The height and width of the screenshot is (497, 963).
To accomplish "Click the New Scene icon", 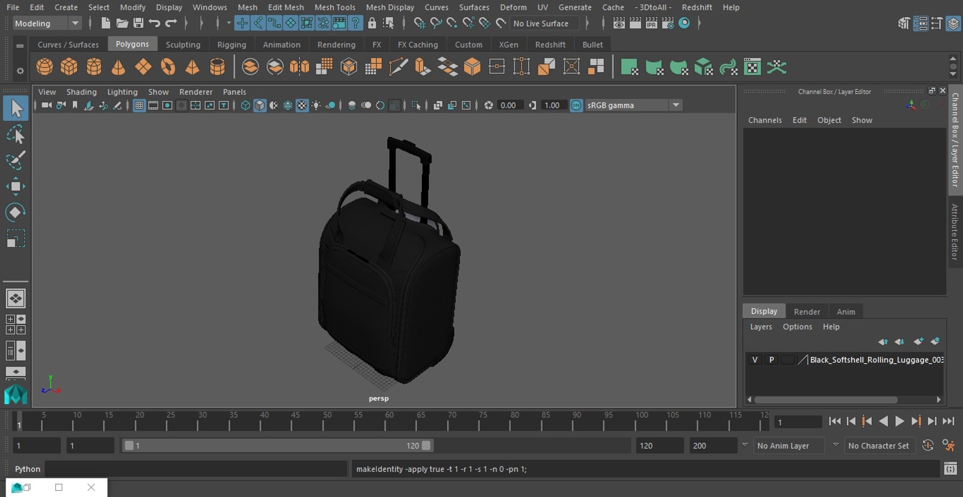I will click(x=105, y=23).
